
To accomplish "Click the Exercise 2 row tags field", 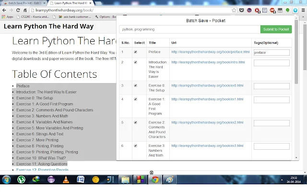I will [272, 123].
